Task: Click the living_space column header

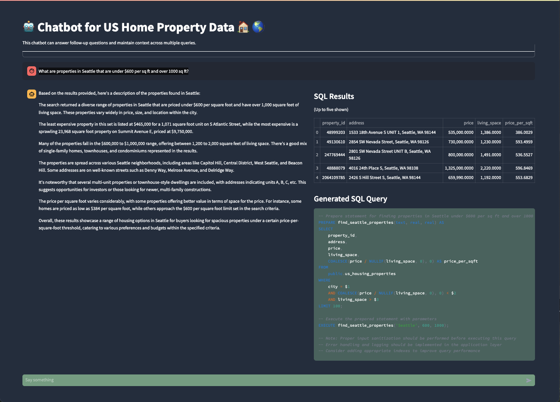Action: (489, 123)
